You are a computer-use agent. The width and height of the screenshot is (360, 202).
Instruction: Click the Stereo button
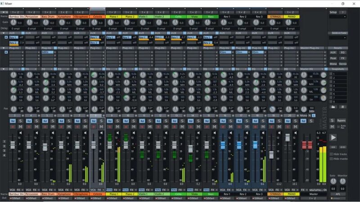coord(342,64)
